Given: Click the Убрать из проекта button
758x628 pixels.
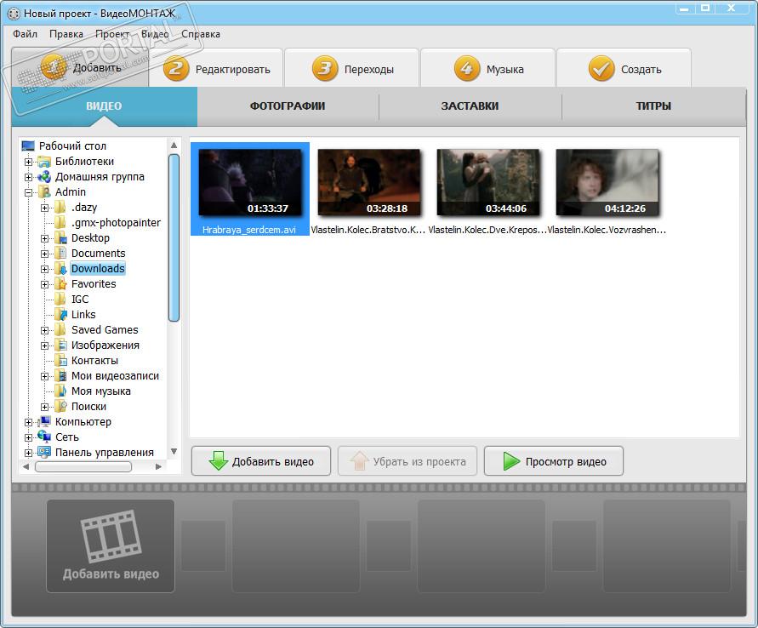Looking at the screenshot, I should [x=407, y=460].
